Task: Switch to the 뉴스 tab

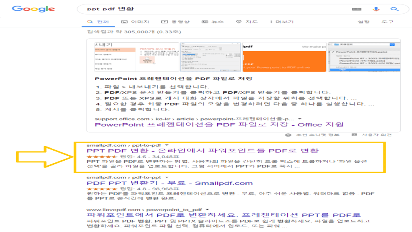Action: tap(212, 22)
